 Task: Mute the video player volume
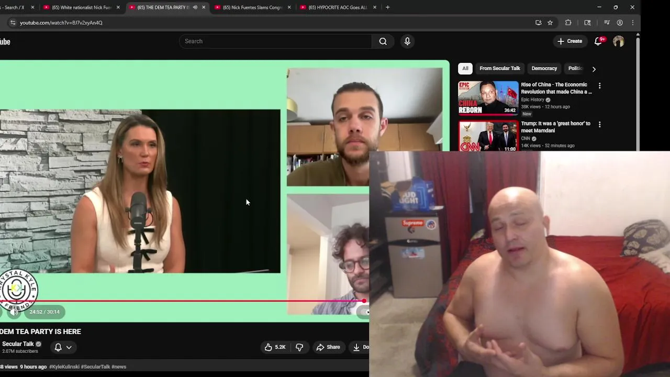pos(14,312)
